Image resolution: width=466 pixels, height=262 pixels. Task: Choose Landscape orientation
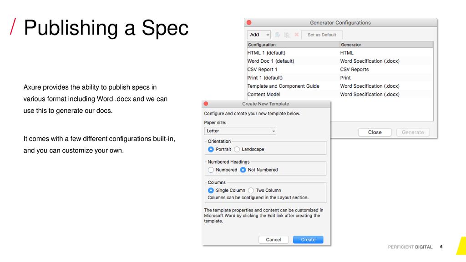coord(237,149)
